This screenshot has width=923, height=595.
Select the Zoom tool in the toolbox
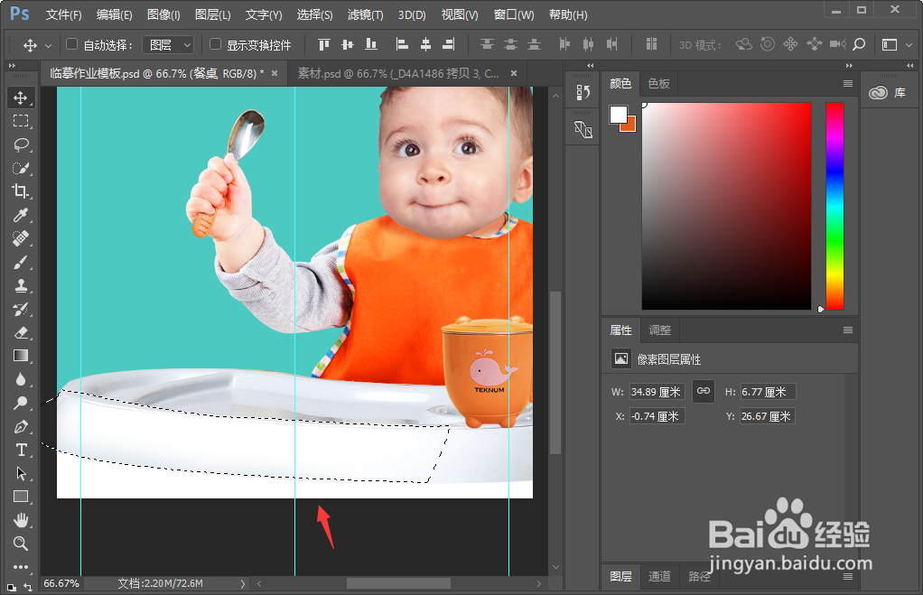21,544
